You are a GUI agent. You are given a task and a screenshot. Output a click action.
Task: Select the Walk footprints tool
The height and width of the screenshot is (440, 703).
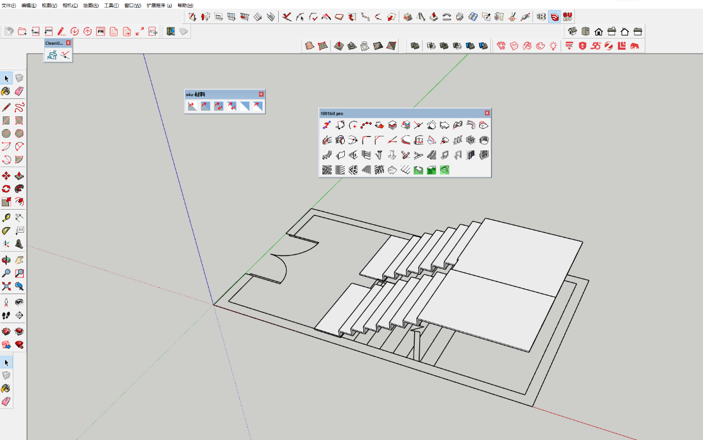tap(6, 315)
